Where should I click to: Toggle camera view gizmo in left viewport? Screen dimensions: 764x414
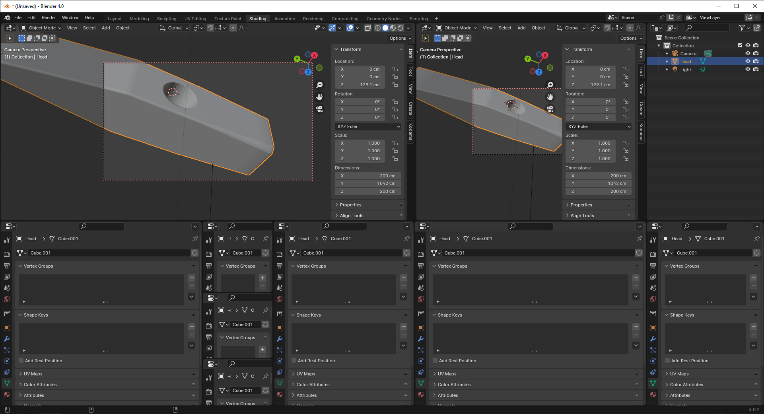point(319,109)
